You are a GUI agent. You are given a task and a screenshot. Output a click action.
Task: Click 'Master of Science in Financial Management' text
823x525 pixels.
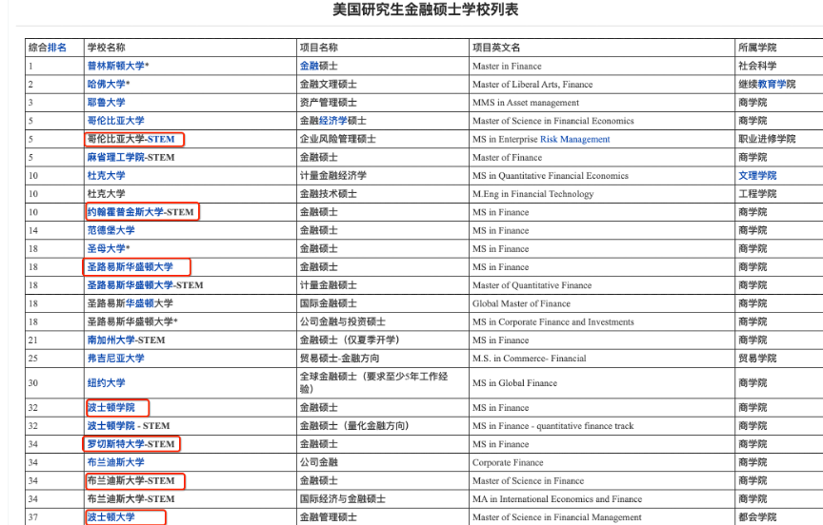[x=557, y=517]
